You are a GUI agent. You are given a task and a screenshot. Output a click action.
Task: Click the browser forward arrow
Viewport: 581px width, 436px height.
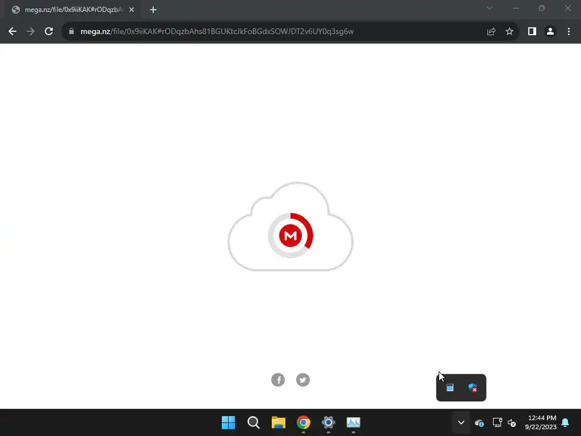pos(31,32)
